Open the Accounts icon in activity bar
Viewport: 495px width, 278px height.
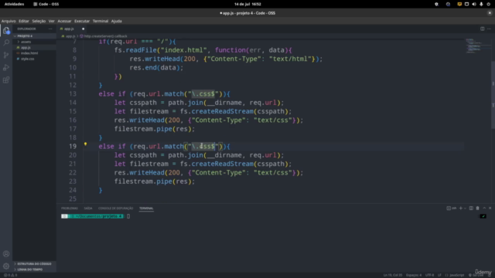6,254
